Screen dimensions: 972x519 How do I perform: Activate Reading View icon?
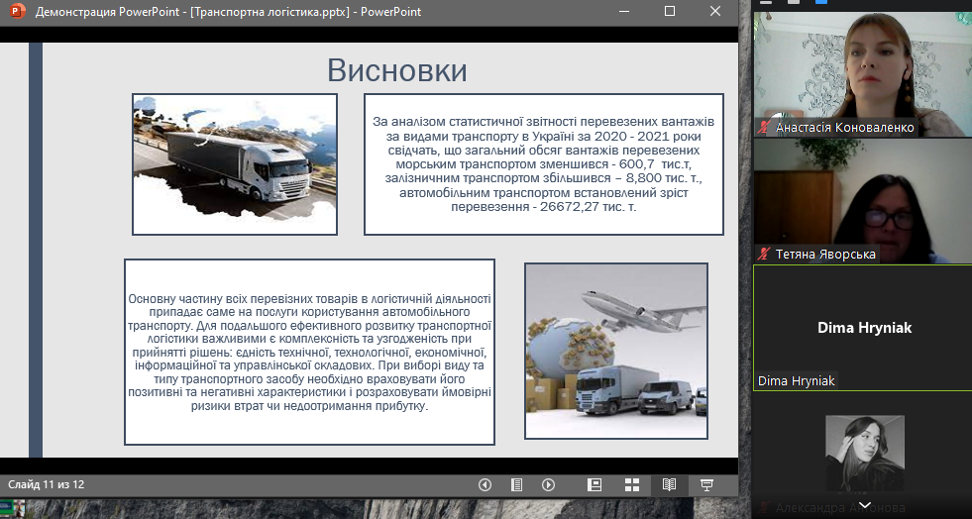pyautogui.click(x=669, y=484)
